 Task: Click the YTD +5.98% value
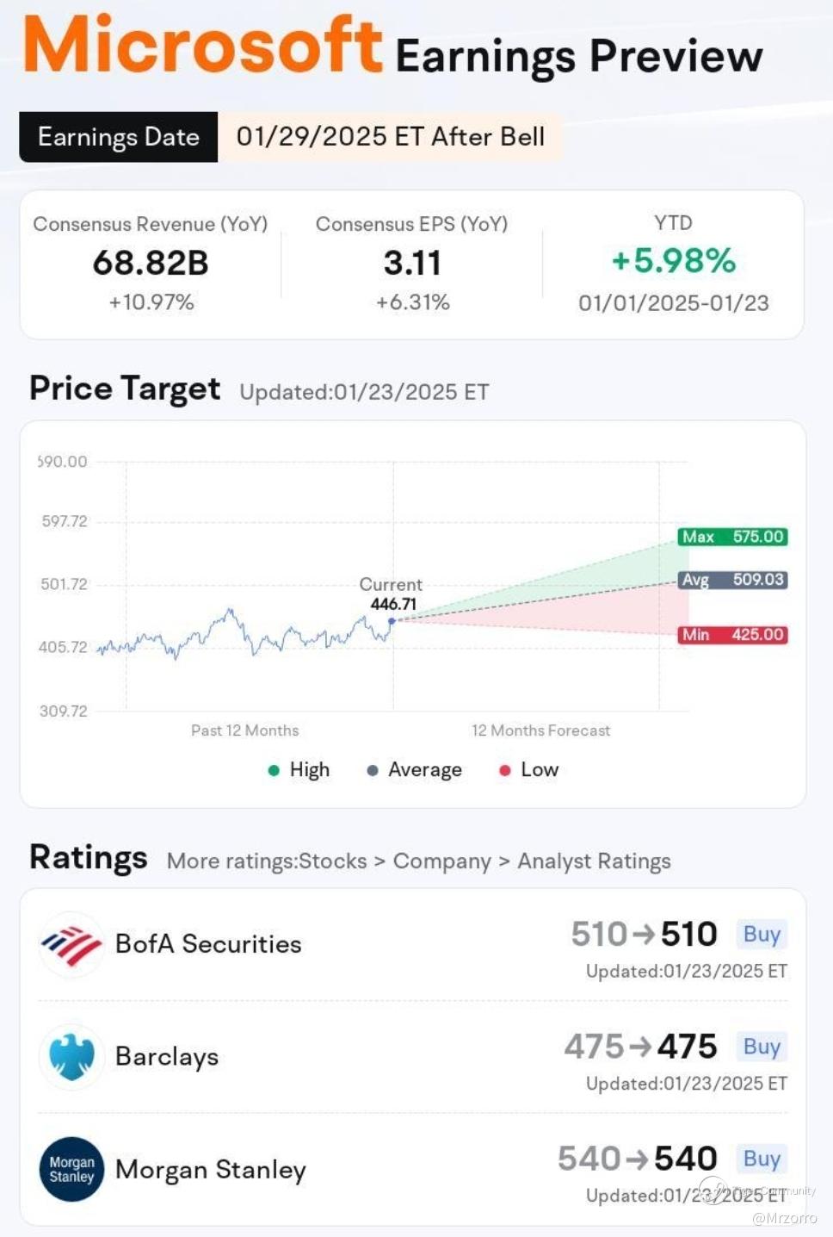674,261
